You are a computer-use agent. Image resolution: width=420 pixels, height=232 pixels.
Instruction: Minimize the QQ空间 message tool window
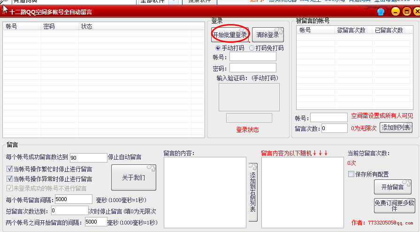click(395, 12)
